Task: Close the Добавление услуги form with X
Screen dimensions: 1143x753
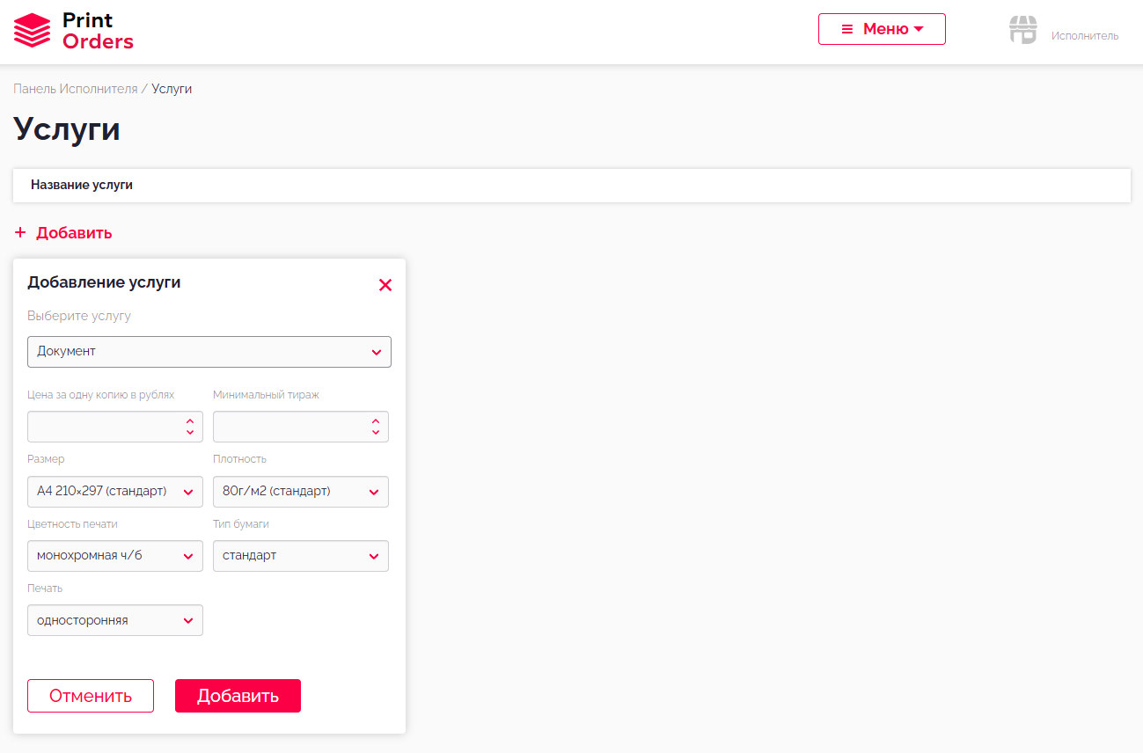Action: coord(385,285)
